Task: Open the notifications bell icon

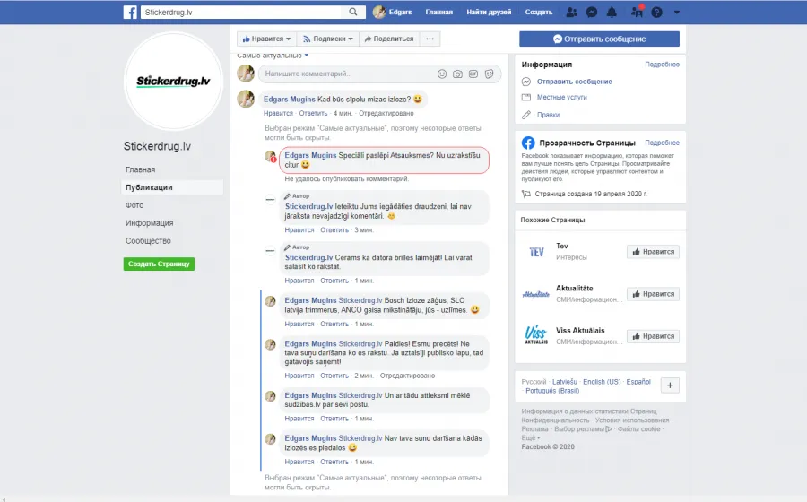Action: click(x=612, y=12)
